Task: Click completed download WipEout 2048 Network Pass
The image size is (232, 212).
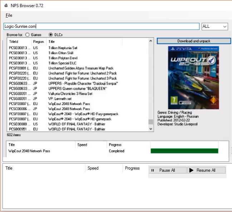Action: (29, 151)
